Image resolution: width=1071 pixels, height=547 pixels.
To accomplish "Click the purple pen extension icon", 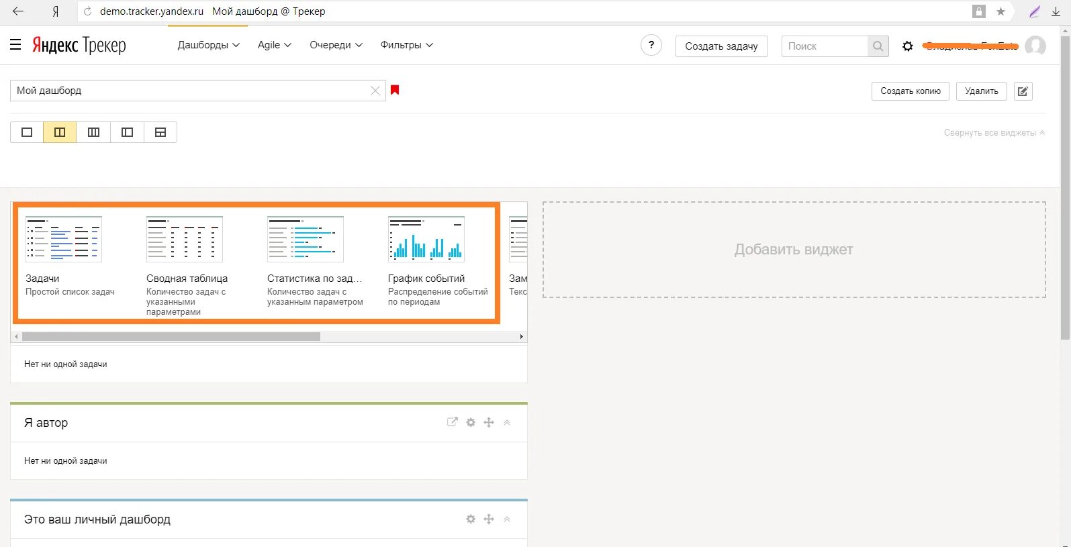I will click(x=1035, y=11).
